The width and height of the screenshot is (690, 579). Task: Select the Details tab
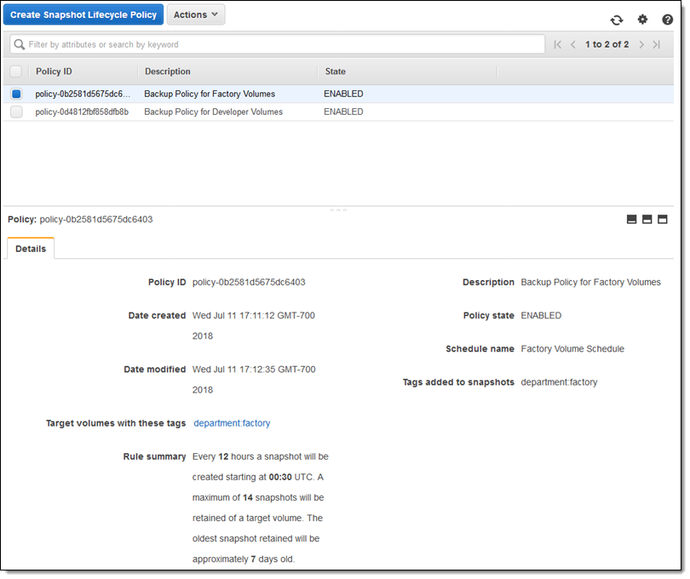coord(31,249)
